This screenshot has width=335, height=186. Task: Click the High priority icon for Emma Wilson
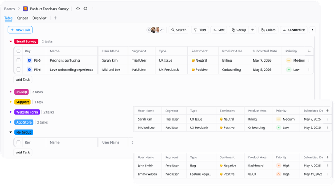point(279,174)
